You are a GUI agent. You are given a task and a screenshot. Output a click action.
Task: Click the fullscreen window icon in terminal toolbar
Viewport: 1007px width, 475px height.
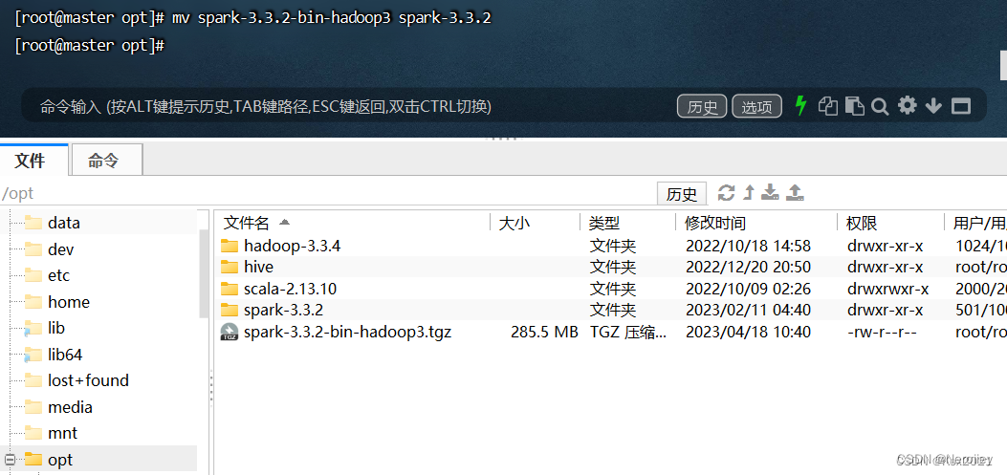(961, 106)
